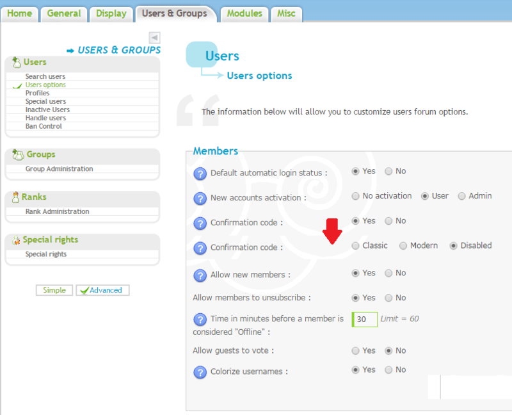Set Allow guests to vote to Yes

pyautogui.click(x=356, y=351)
